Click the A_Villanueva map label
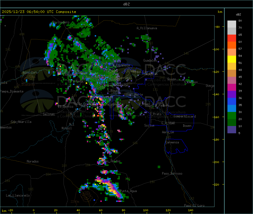The width and height of the screenshot is (253, 214). [x=147, y=28]
